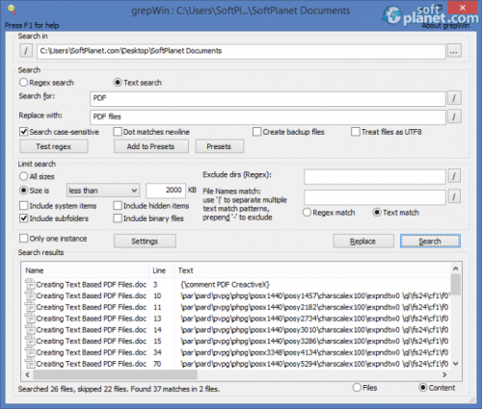Close the grepWin window
482x409 pixels.
click(463, 8)
